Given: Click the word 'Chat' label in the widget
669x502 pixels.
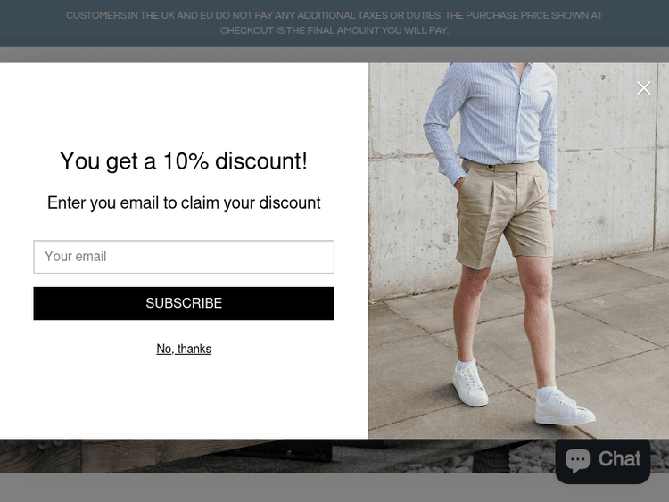Looking at the screenshot, I should [620, 459].
